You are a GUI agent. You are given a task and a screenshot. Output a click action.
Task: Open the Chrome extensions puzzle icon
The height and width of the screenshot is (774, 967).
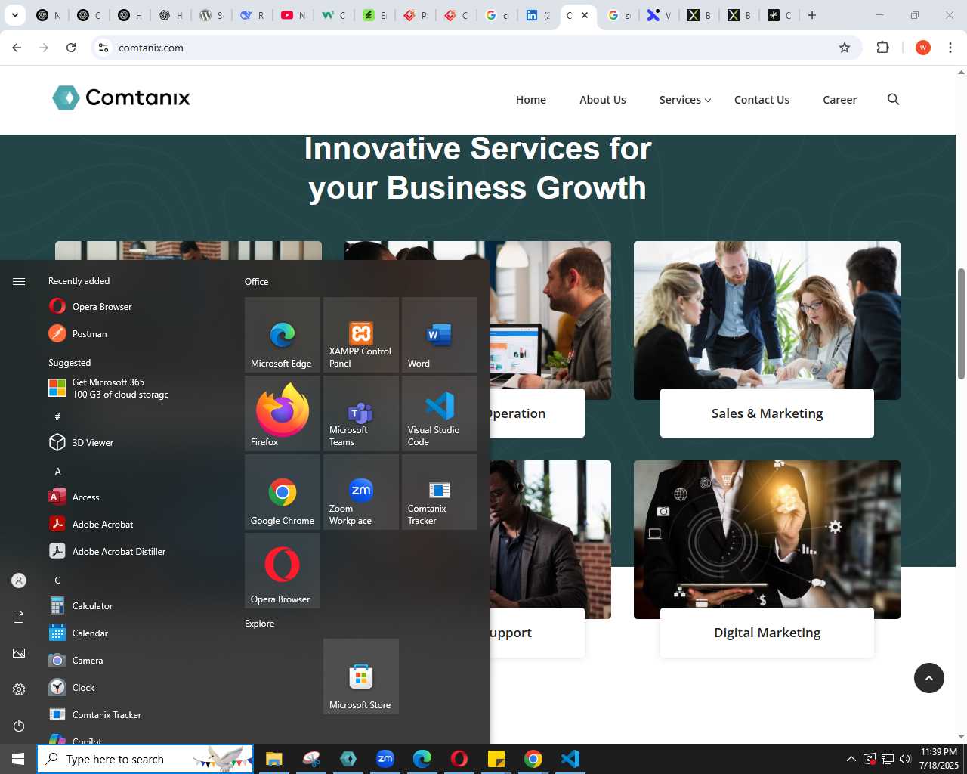pos(882,48)
